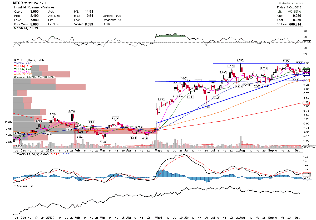Click the 4.965 price label
The width and height of the screenshot is (316, 220).
(x=39, y=121)
